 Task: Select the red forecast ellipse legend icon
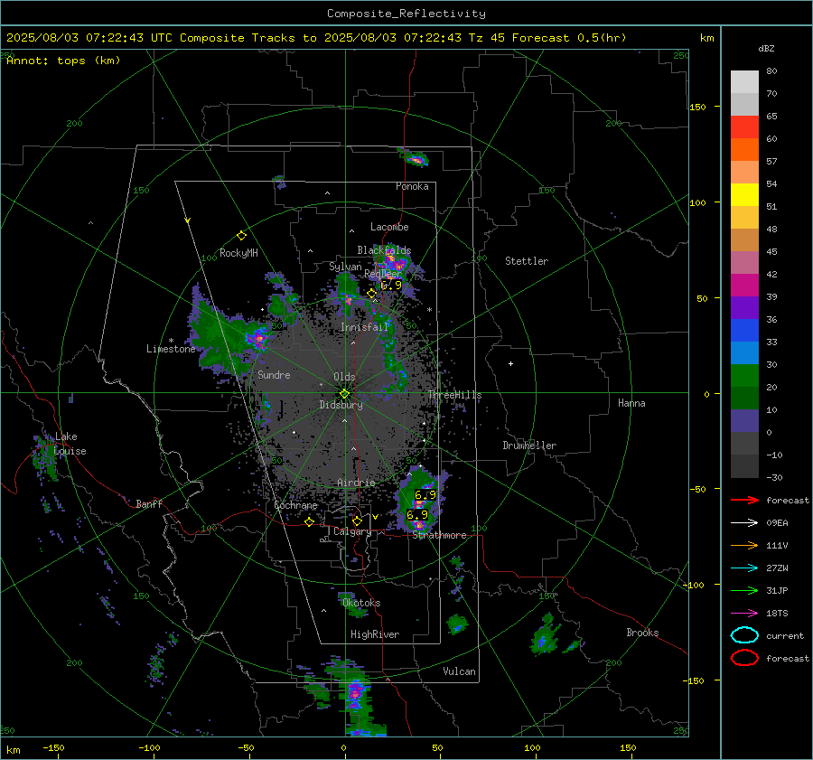pyautogui.click(x=744, y=658)
